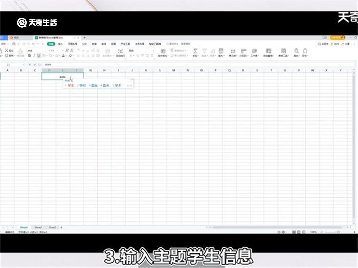The height and width of the screenshot is (268, 358).
Task: Switch to the Sheet3 tab
Action: pos(52,227)
